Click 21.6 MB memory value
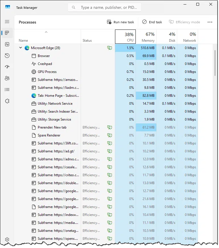219x248 pixels. coord(148,199)
